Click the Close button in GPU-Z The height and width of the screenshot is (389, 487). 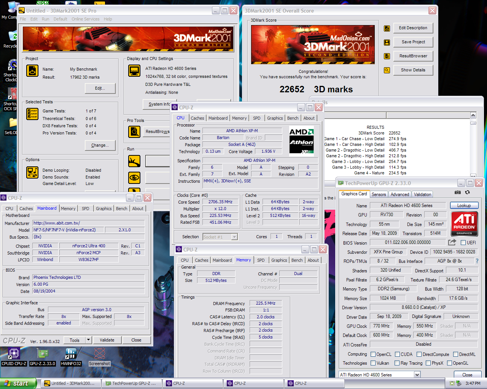pos(467,375)
